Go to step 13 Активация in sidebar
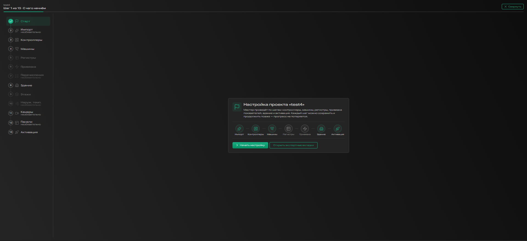527x241 pixels. click(x=28, y=132)
